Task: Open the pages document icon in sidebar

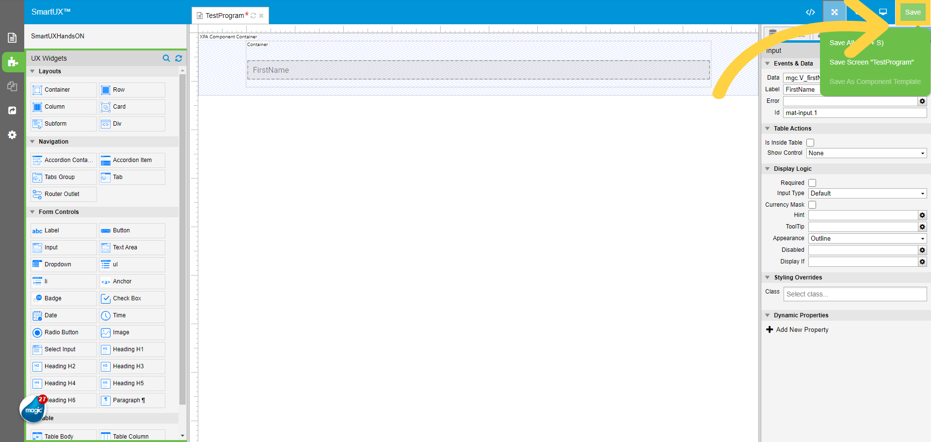Action: [13, 38]
